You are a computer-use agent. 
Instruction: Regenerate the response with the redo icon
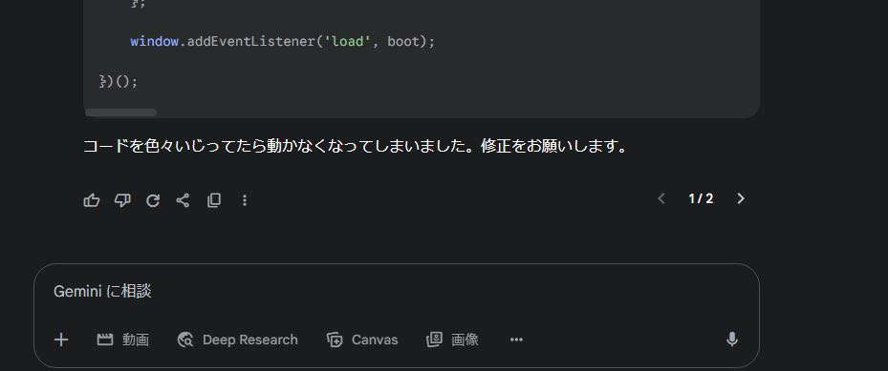[153, 200]
